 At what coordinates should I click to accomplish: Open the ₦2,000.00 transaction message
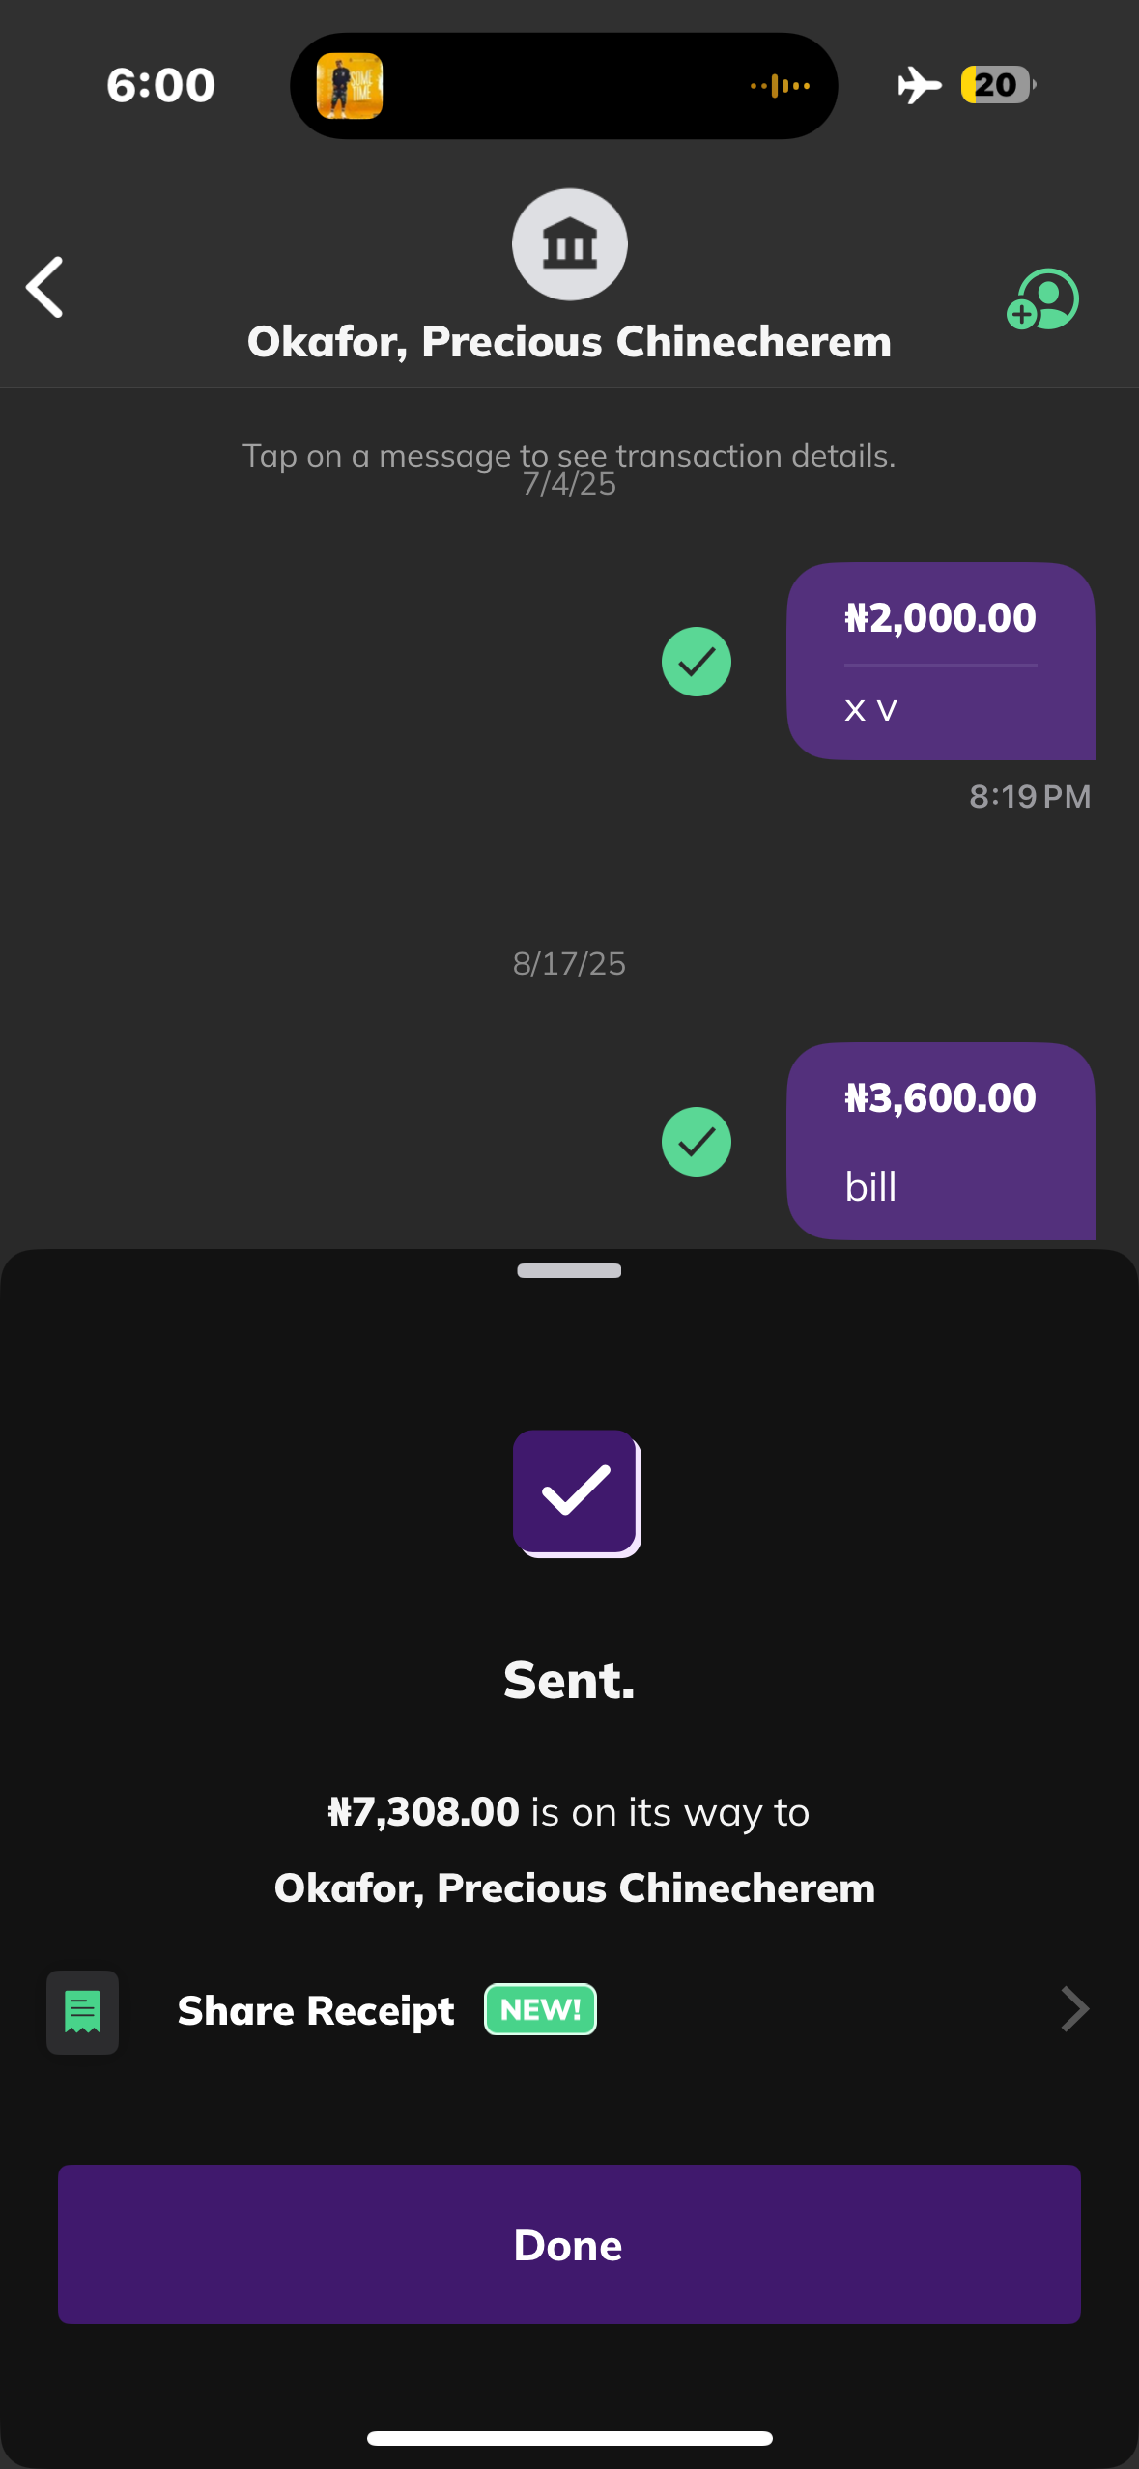click(940, 661)
